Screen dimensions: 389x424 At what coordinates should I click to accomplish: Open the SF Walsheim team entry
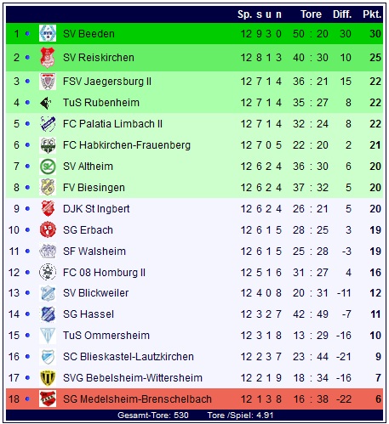pyautogui.click(x=94, y=252)
